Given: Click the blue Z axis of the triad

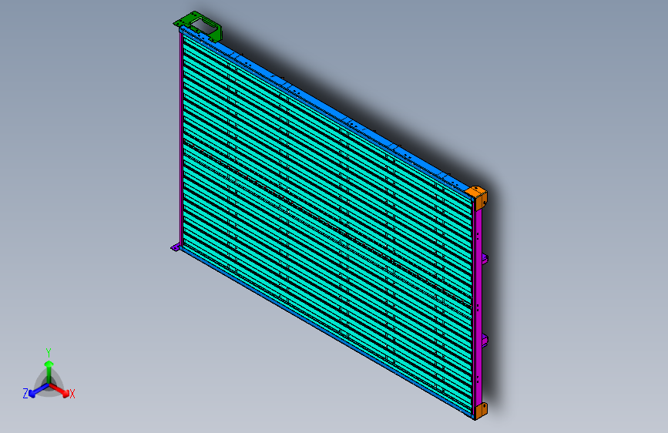Looking at the screenshot, I should [39, 391].
